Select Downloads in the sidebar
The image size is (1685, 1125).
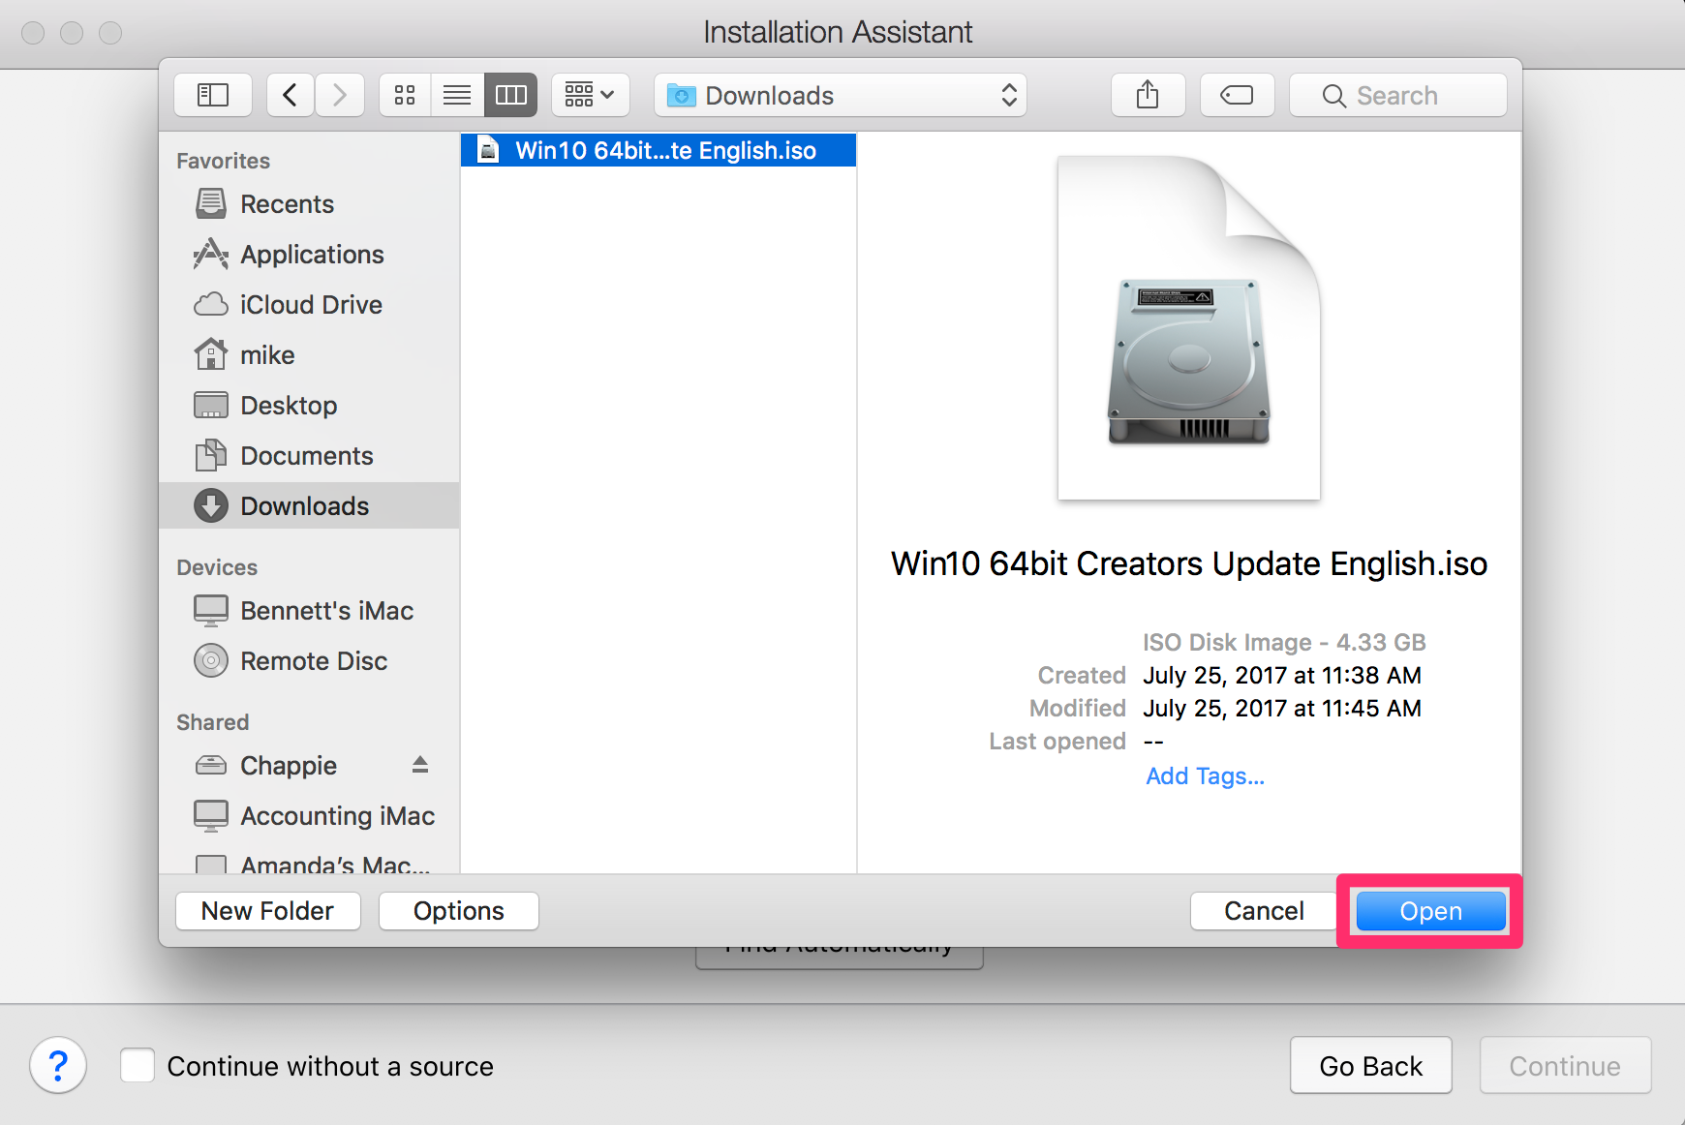(x=309, y=505)
